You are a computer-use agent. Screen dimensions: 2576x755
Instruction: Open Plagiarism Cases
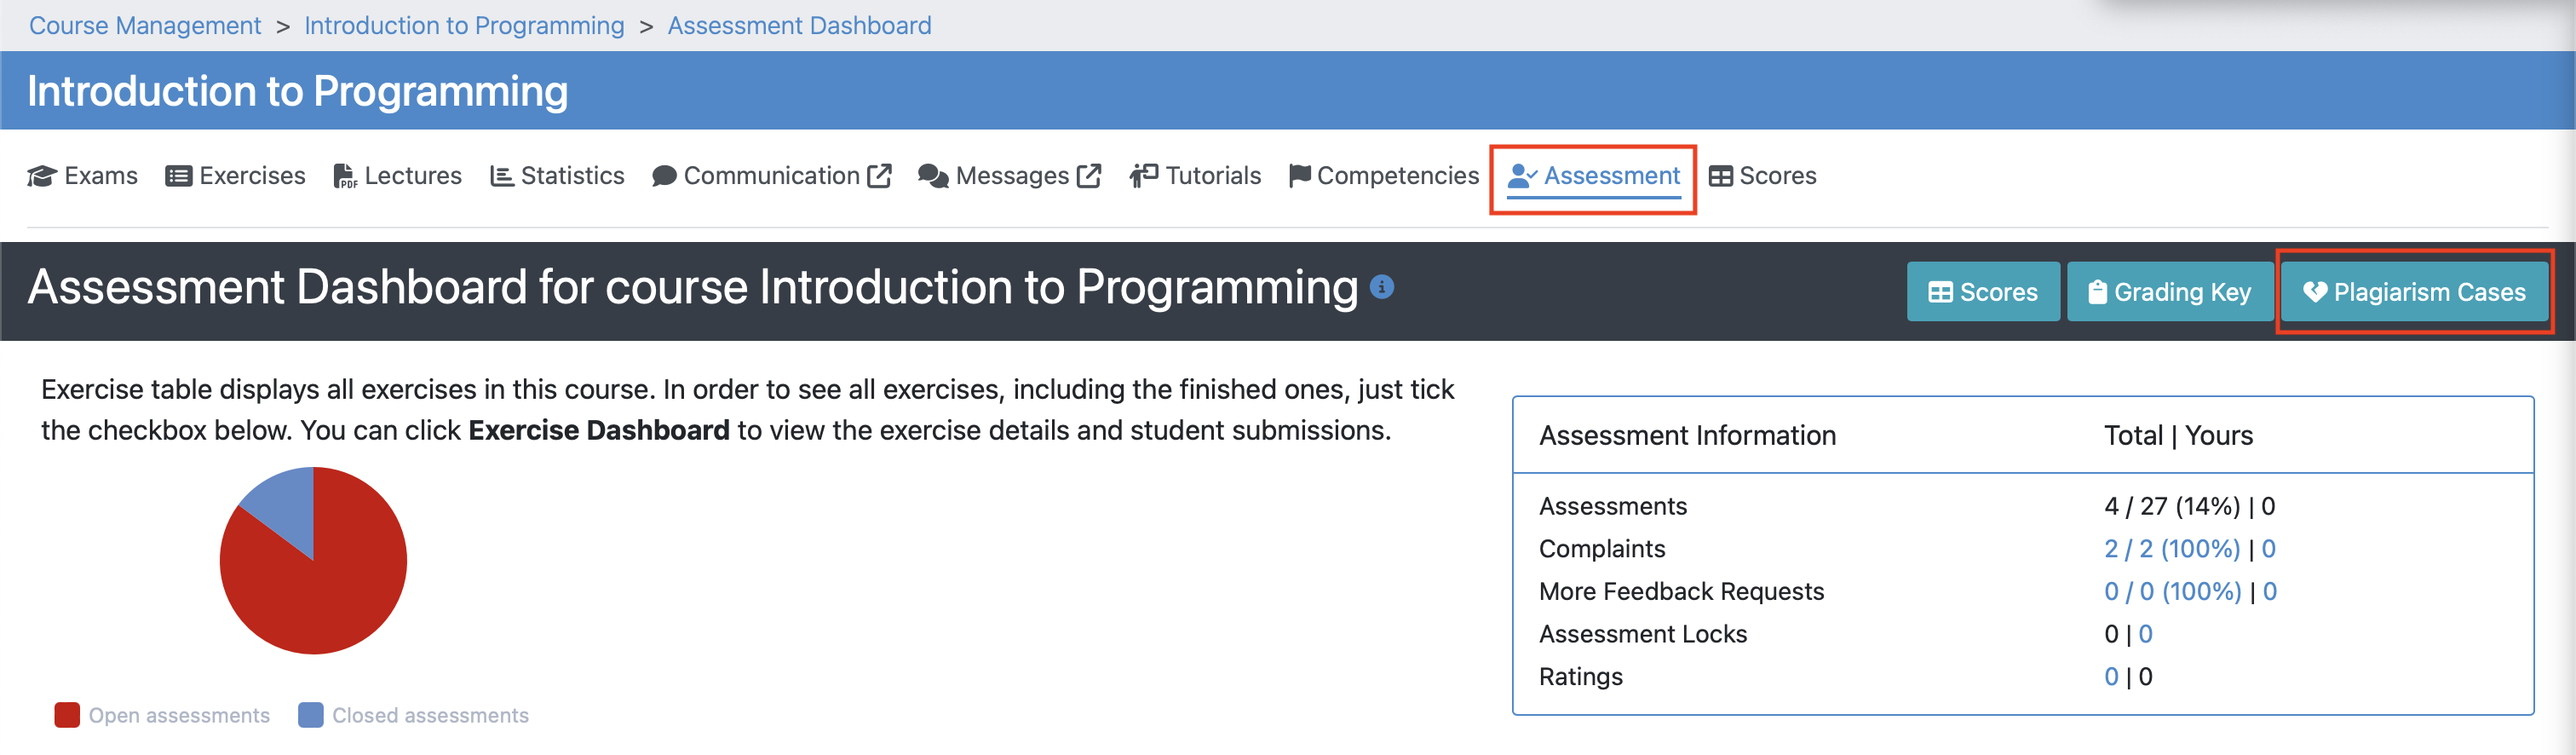coord(2414,292)
